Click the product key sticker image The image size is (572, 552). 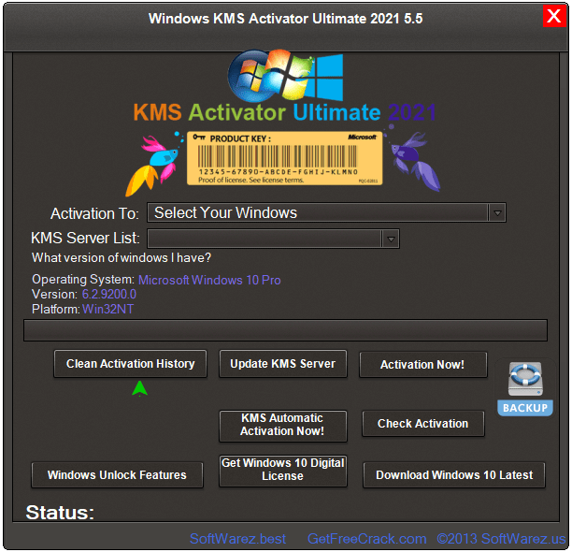[284, 158]
